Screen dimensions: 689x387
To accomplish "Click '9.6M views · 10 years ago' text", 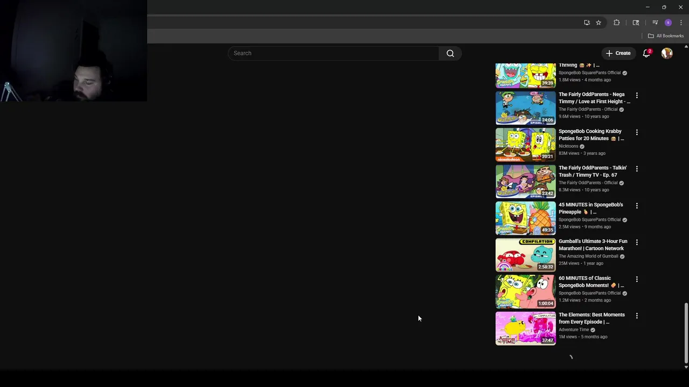I will point(584,117).
